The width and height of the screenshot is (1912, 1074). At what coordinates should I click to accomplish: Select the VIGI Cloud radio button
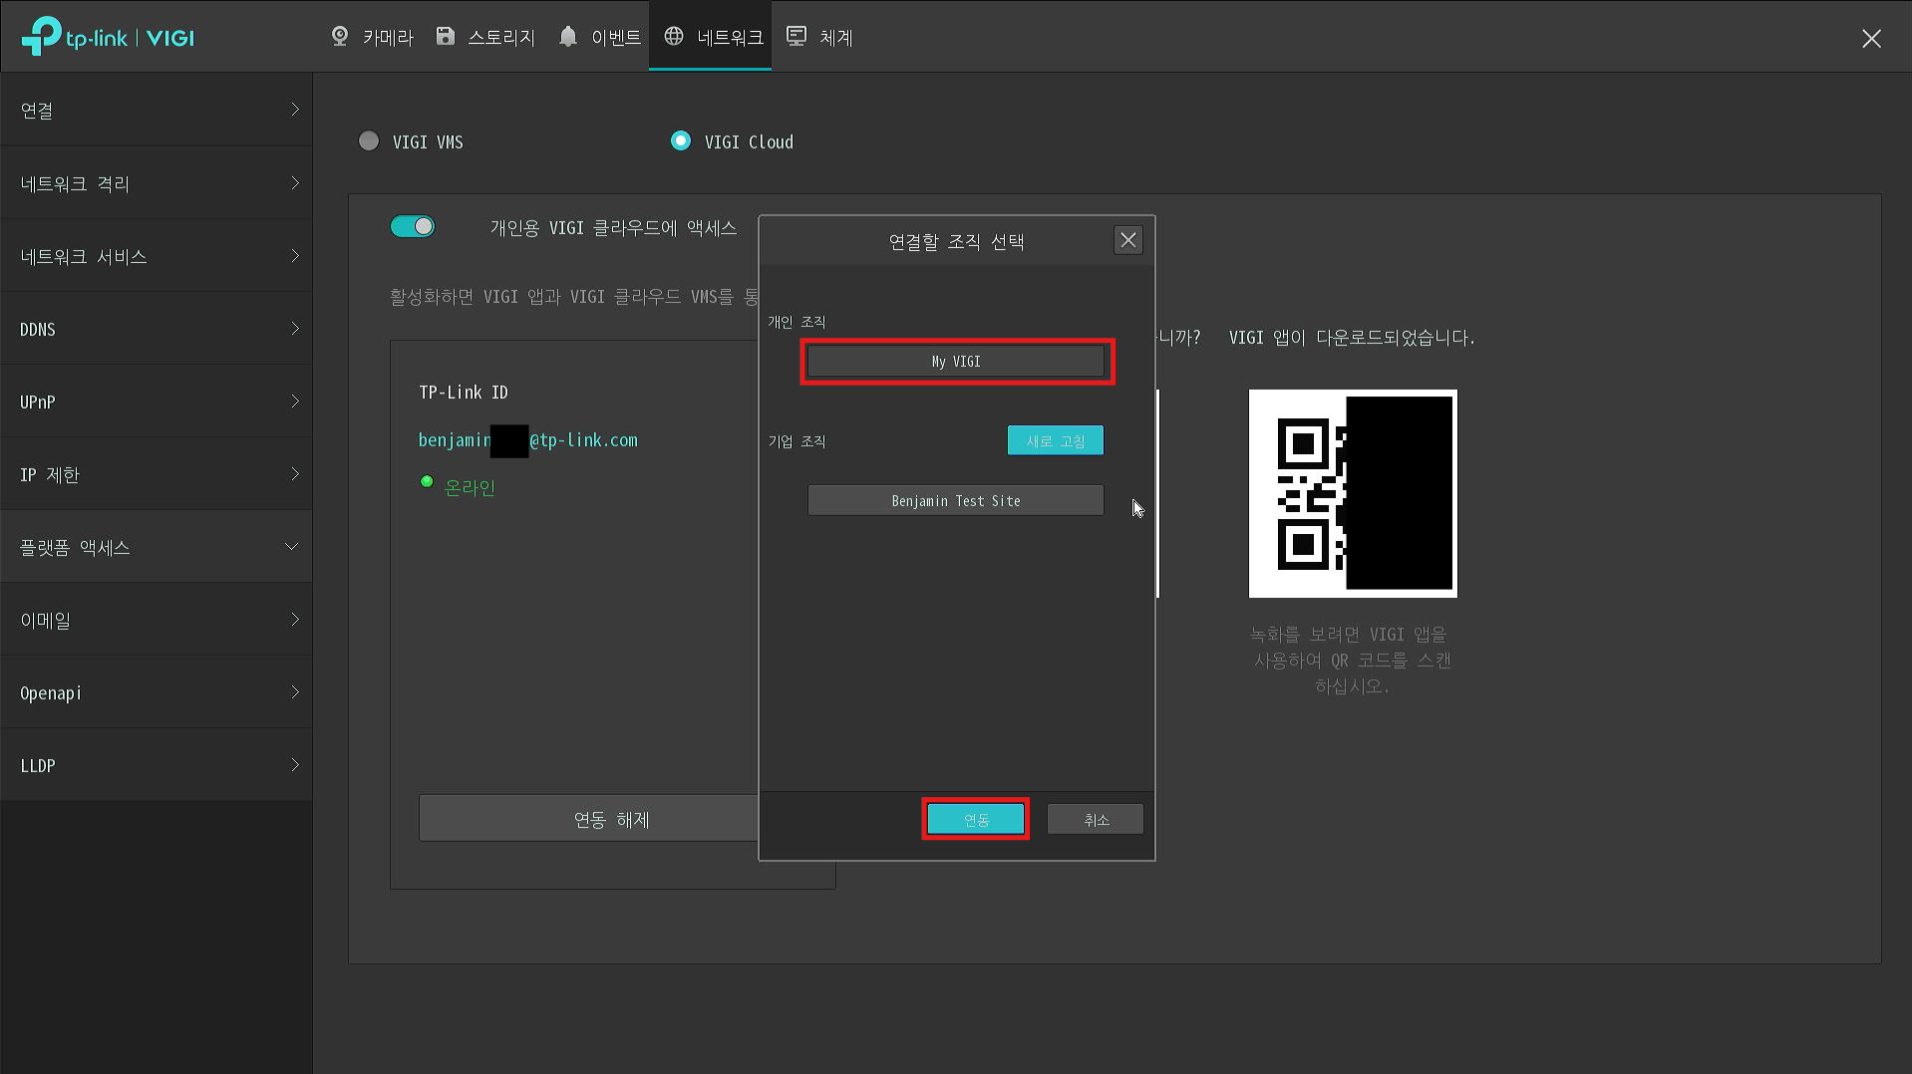pos(681,141)
